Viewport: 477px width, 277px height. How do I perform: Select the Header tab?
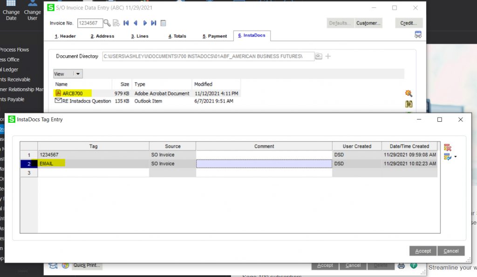point(65,36)
